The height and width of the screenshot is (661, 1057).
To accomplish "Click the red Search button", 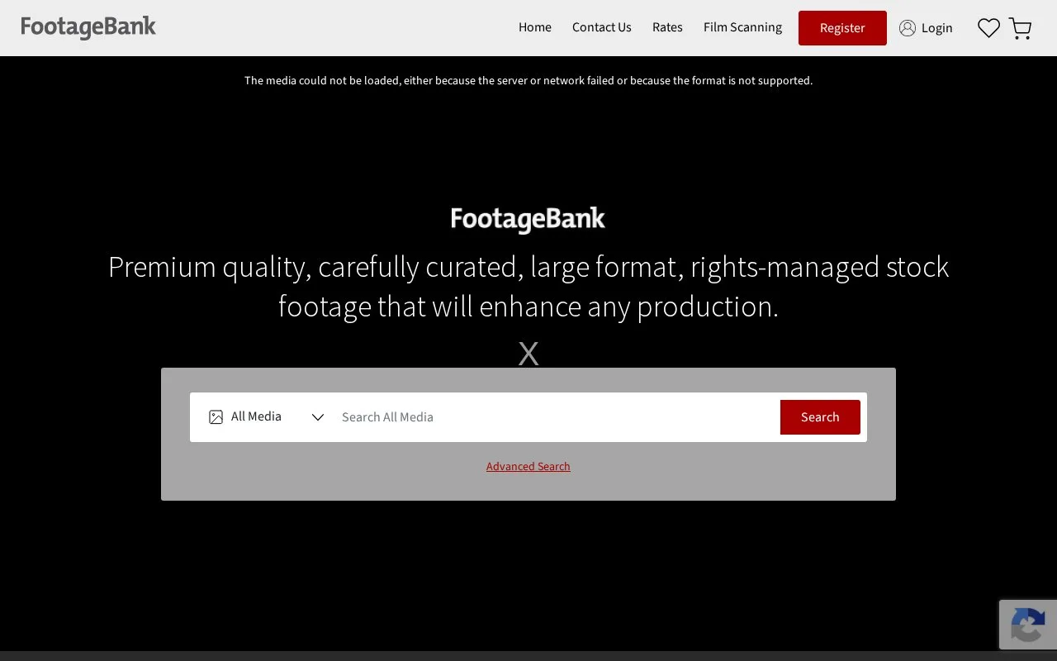I will [820, 417].
